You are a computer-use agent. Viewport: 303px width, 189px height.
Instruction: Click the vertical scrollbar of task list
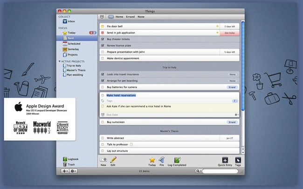coord(243,66)
